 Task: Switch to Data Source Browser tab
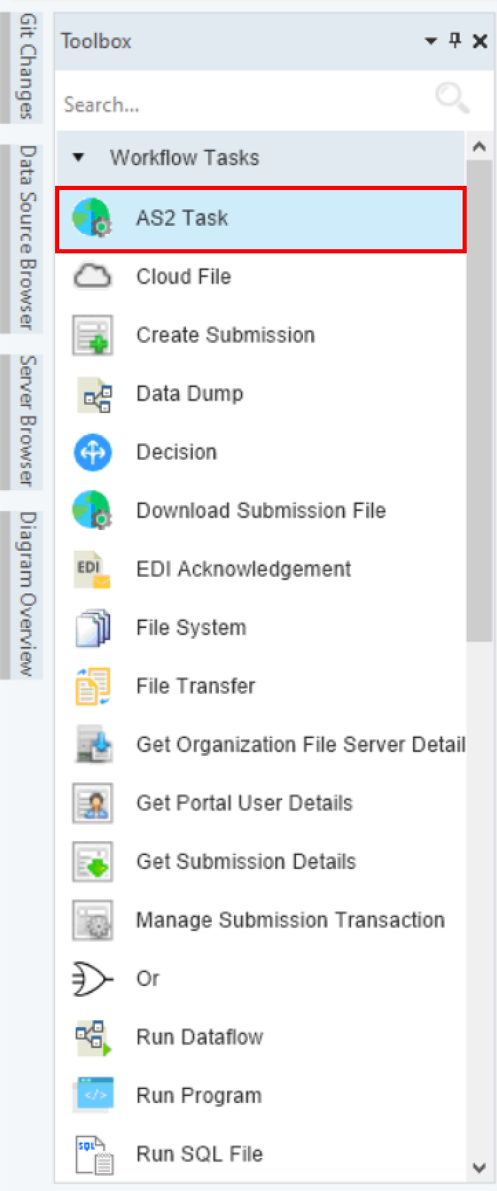28,237
